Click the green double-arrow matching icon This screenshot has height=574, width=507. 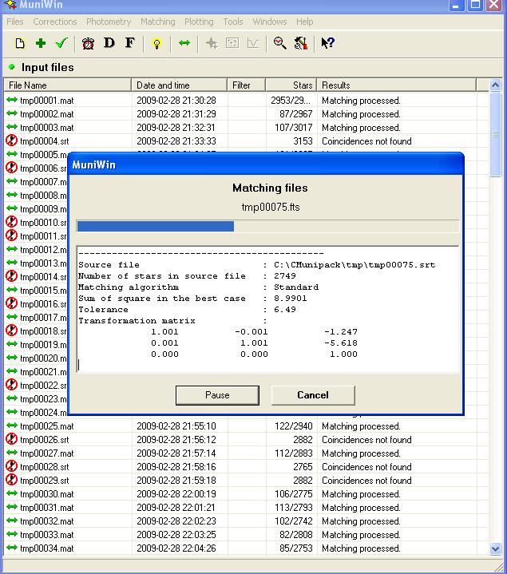[184, 43]
